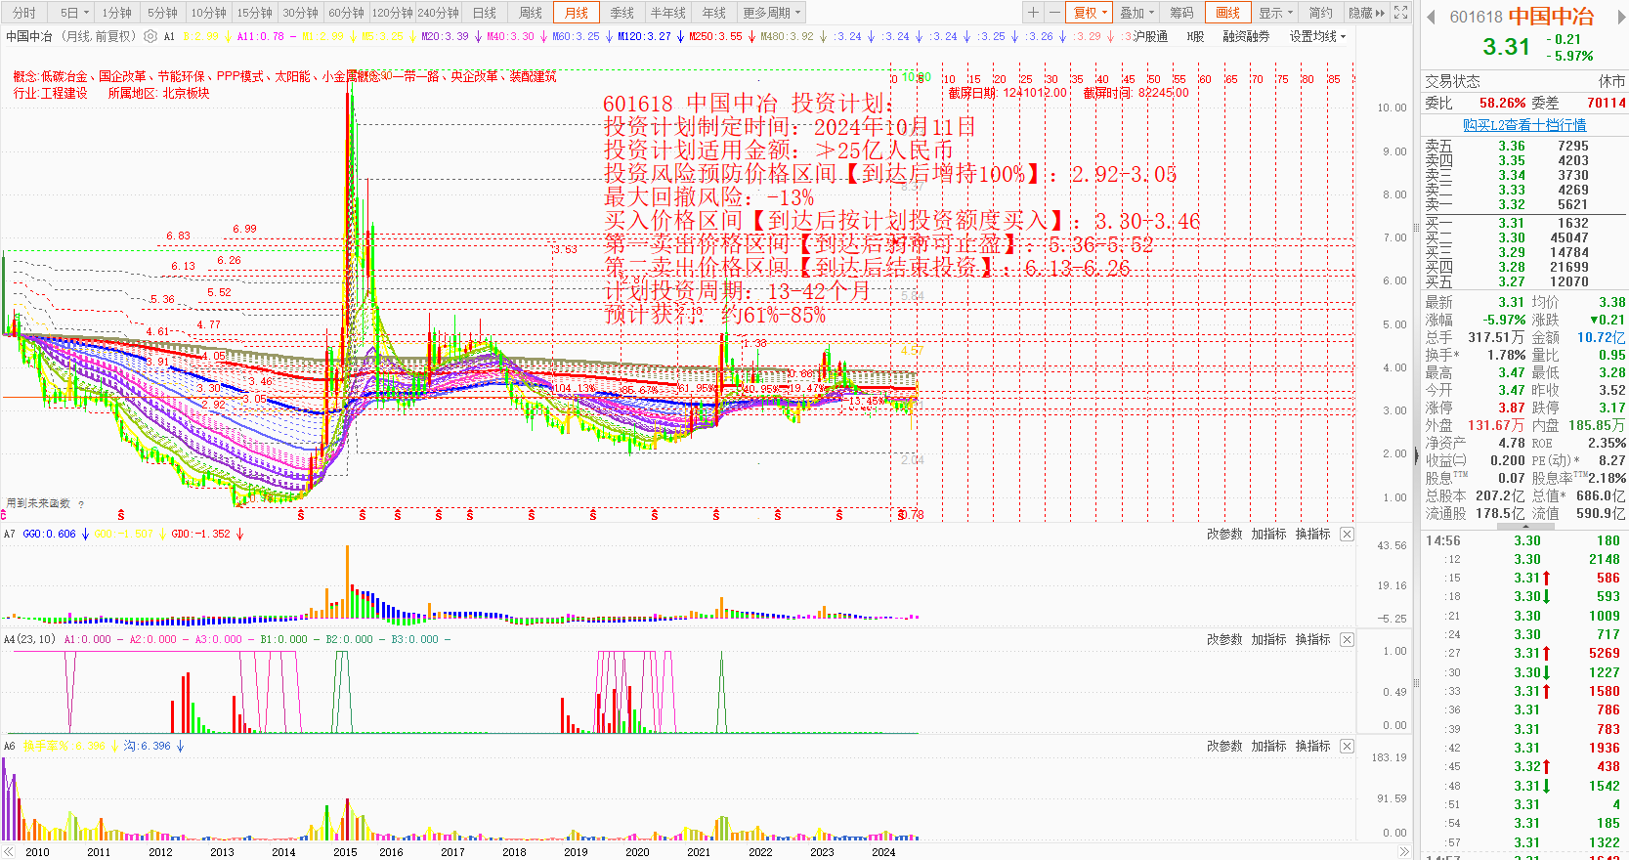Click 加指标 in A6 indicator panel
This screenshot has width=1629, height=860.
click(x=1269, y=746)
